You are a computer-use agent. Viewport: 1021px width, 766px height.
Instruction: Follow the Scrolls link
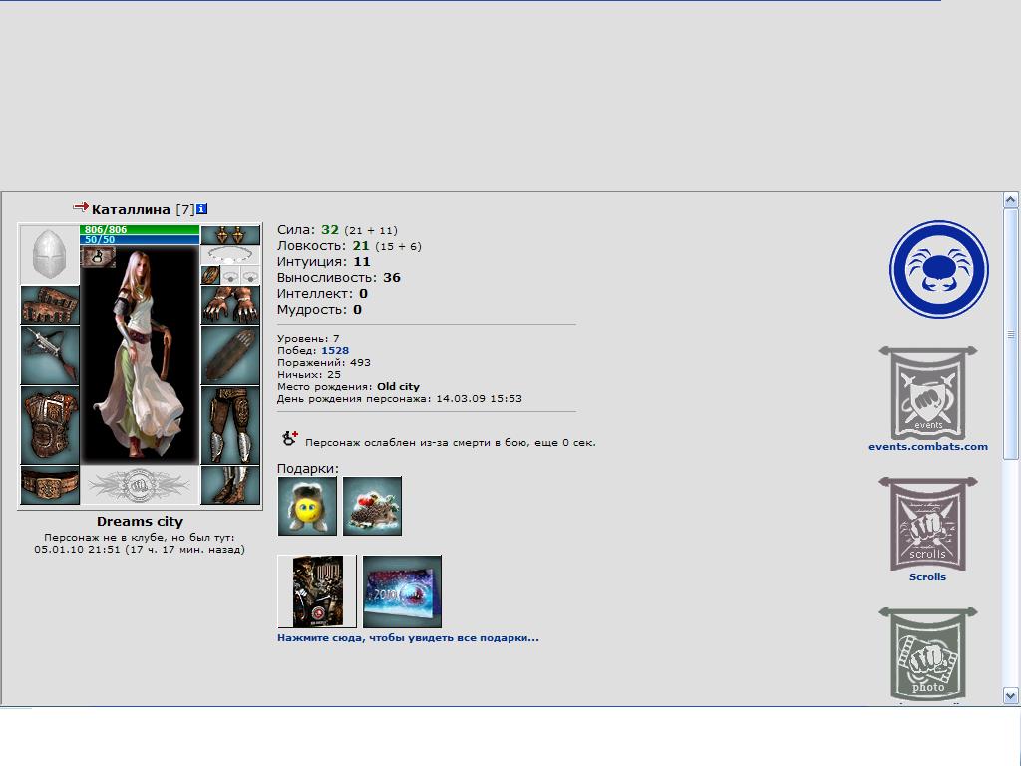[927, 577]
